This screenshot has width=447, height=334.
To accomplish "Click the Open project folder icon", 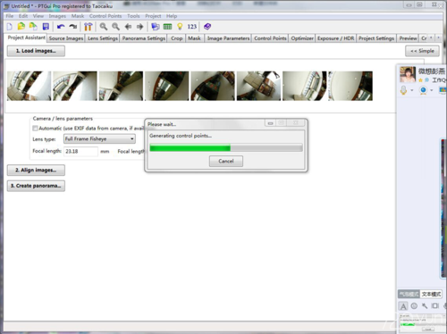I will [x=21, y=27].
